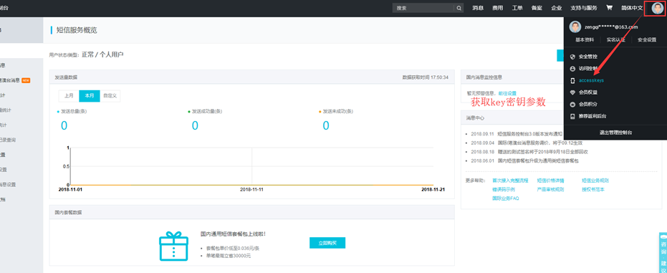Click 退出管理控制台 to log out

(615, 133)
